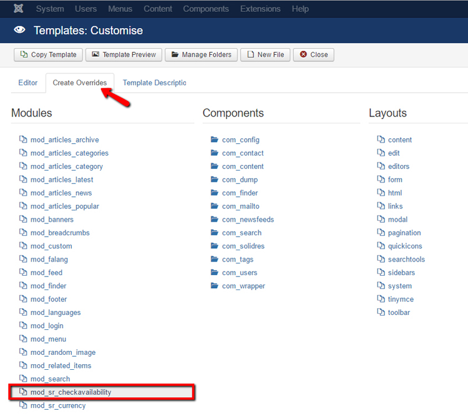The image size is (468, 414).
Task: Open the sidebars layout link
Action: pyautogui.click(x=401, y=273)
